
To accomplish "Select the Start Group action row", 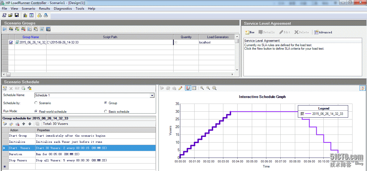I will coord(79,136).
